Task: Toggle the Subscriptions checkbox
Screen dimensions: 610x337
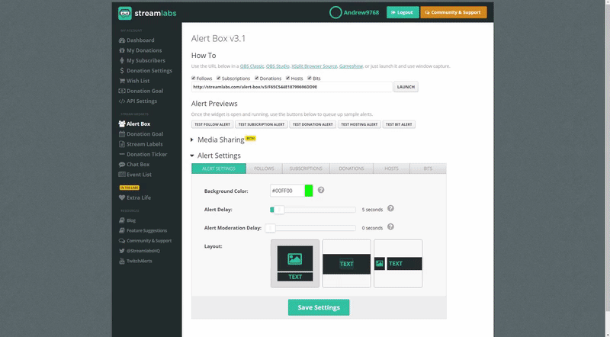Action: coord(219,78)
